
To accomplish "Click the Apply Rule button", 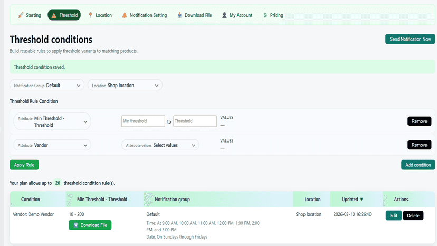I will [x=24, y=165].
